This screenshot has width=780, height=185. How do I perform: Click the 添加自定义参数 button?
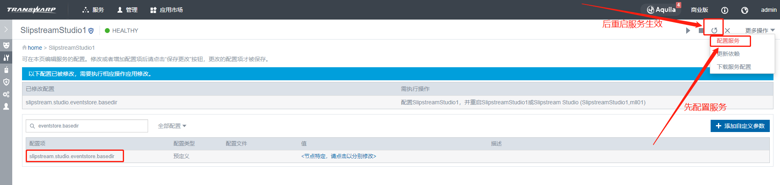[x=740, y=126]
